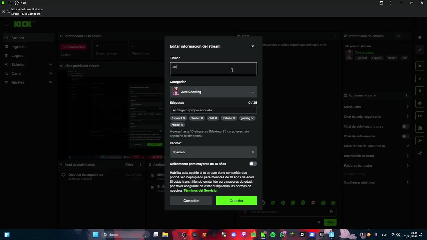This screenshot has width=427, height=240.
Task: Open WhatsApp from the taskbar
Action: point(283,235)
